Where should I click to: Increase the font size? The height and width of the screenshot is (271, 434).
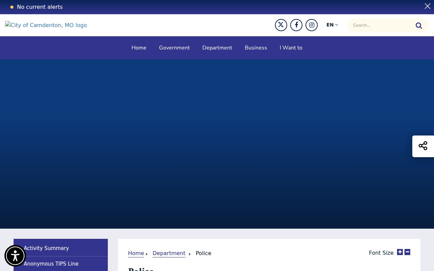400,252
